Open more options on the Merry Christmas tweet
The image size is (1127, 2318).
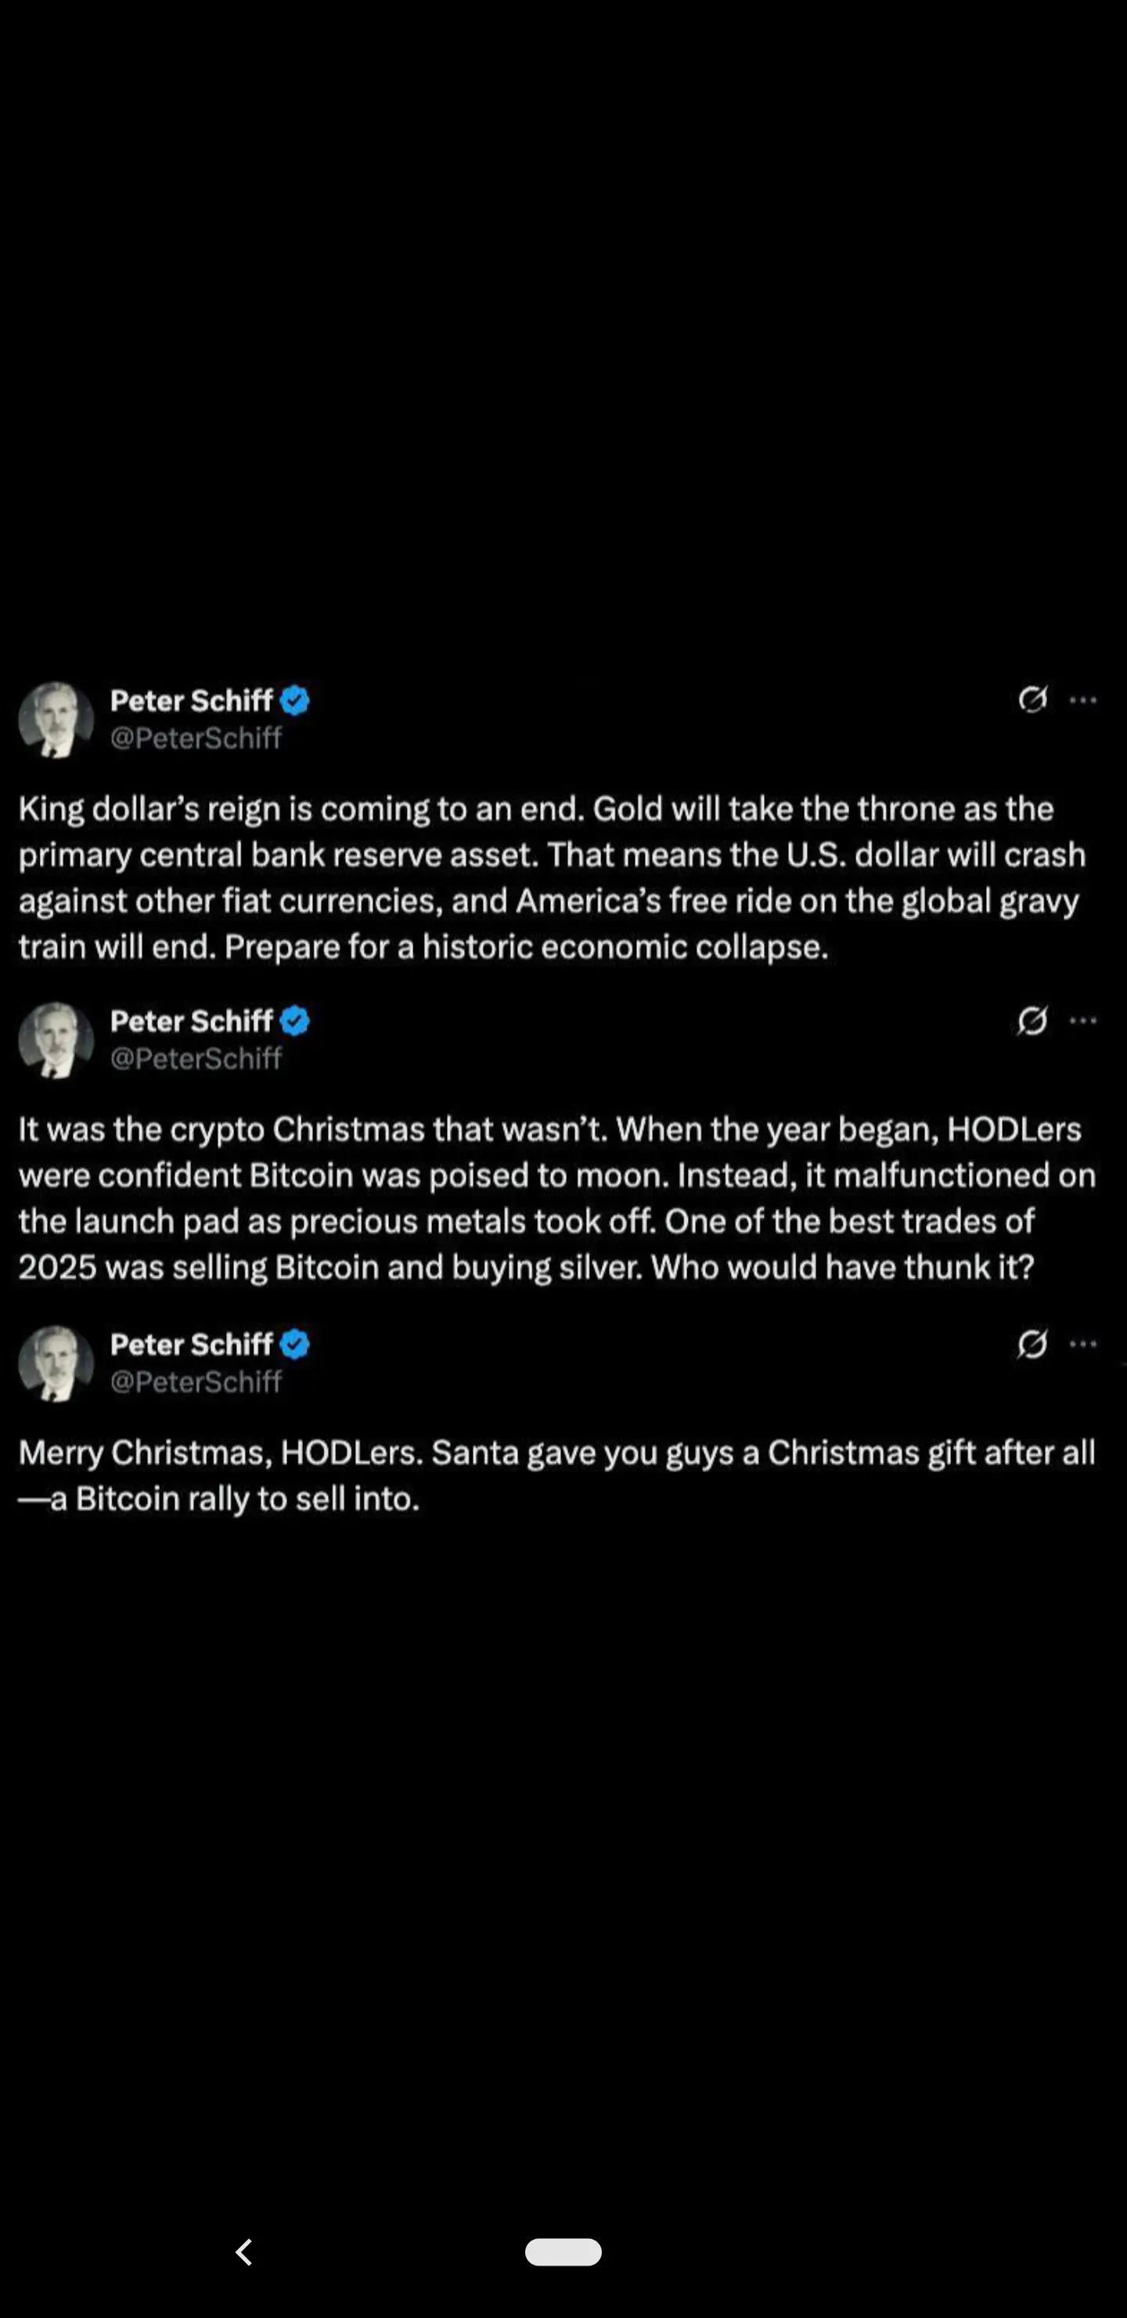[1083, 1344]
